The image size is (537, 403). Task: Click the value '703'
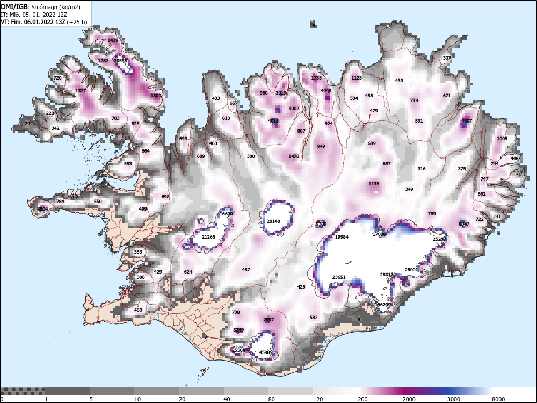115,118
